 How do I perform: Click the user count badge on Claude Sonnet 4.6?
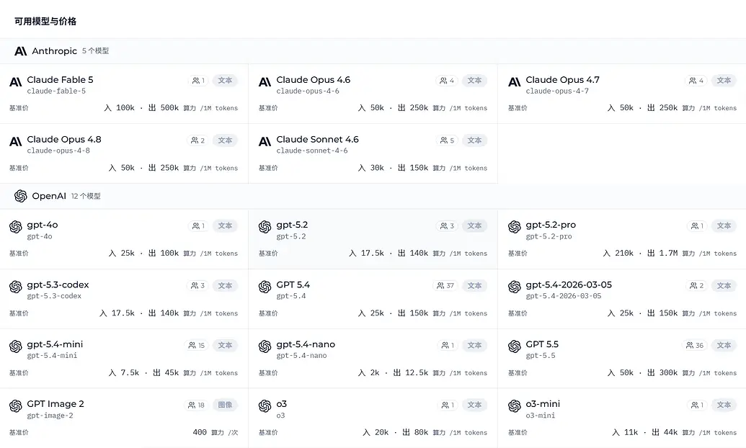click(447, 140)
